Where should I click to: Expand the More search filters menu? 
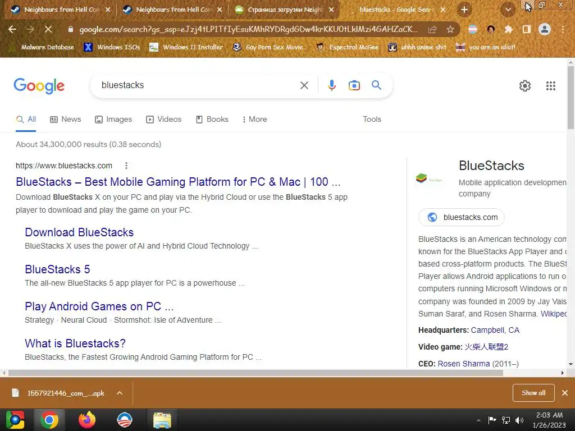[255, 119]
